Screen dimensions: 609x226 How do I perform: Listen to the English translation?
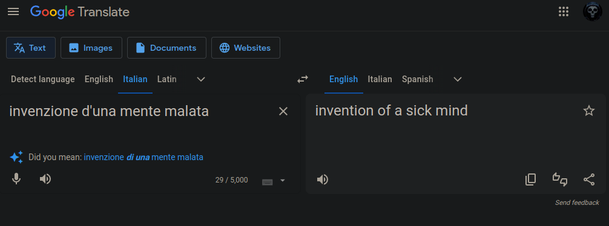pyautogui.click(x=323, y=179)
